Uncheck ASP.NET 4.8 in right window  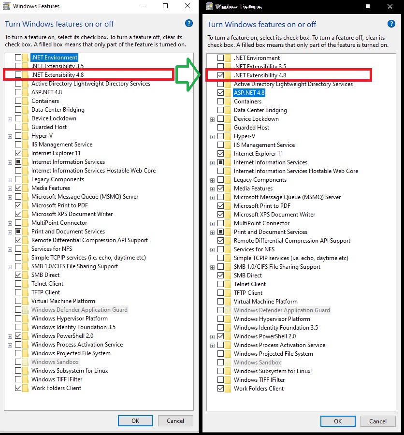(x=220, y=93)
